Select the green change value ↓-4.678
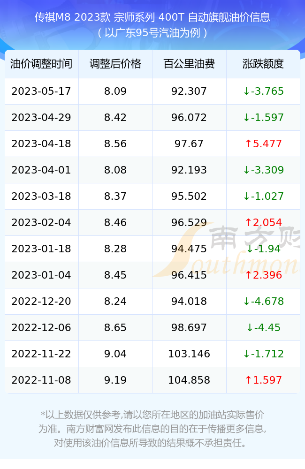This screenshot has width=305, height=469. coord(263,301)
